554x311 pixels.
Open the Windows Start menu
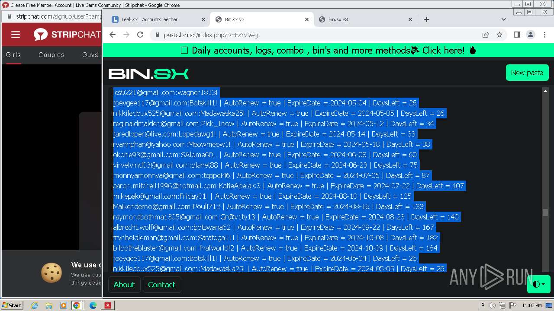12,305
